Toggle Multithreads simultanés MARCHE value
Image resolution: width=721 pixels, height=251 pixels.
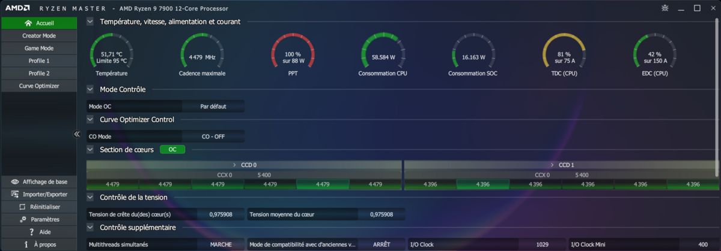[x=221, y=244]
